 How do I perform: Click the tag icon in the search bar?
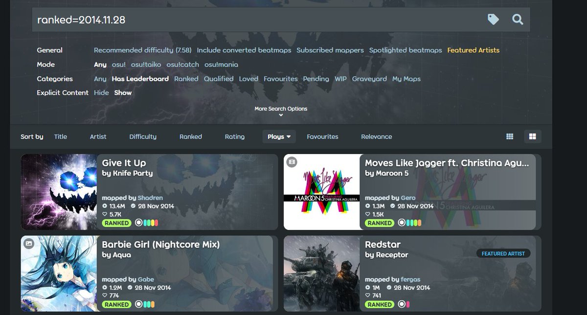pyautogui.click(x=494, y=19)
